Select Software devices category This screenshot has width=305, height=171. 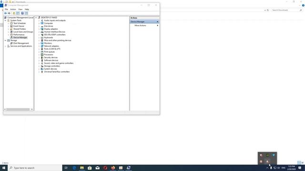pos(51,60)
